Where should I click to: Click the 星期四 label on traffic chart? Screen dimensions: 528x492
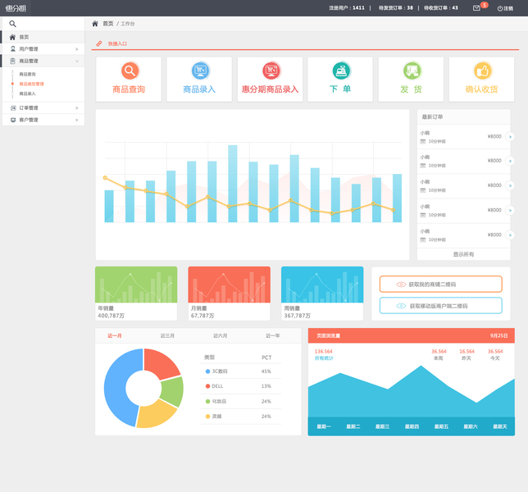(x=412, y=426)
